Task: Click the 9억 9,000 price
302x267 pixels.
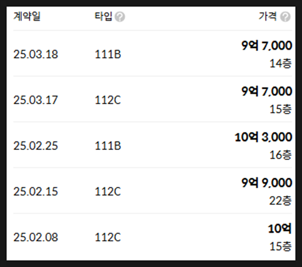Action: pos(267,183)
